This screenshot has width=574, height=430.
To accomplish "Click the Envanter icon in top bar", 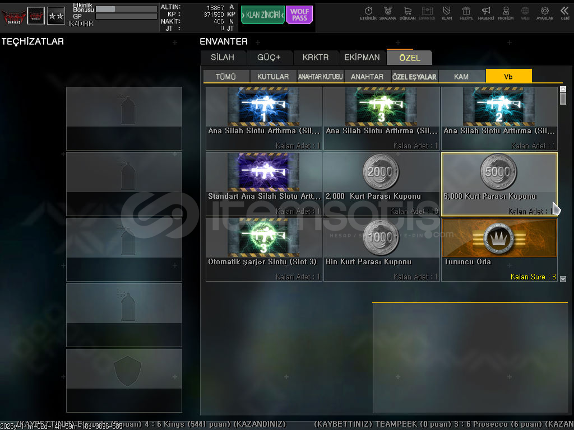I will [x=427, y=13].
